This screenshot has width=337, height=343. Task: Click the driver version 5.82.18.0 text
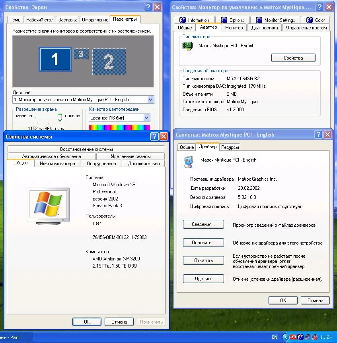(x=247, y=197)
